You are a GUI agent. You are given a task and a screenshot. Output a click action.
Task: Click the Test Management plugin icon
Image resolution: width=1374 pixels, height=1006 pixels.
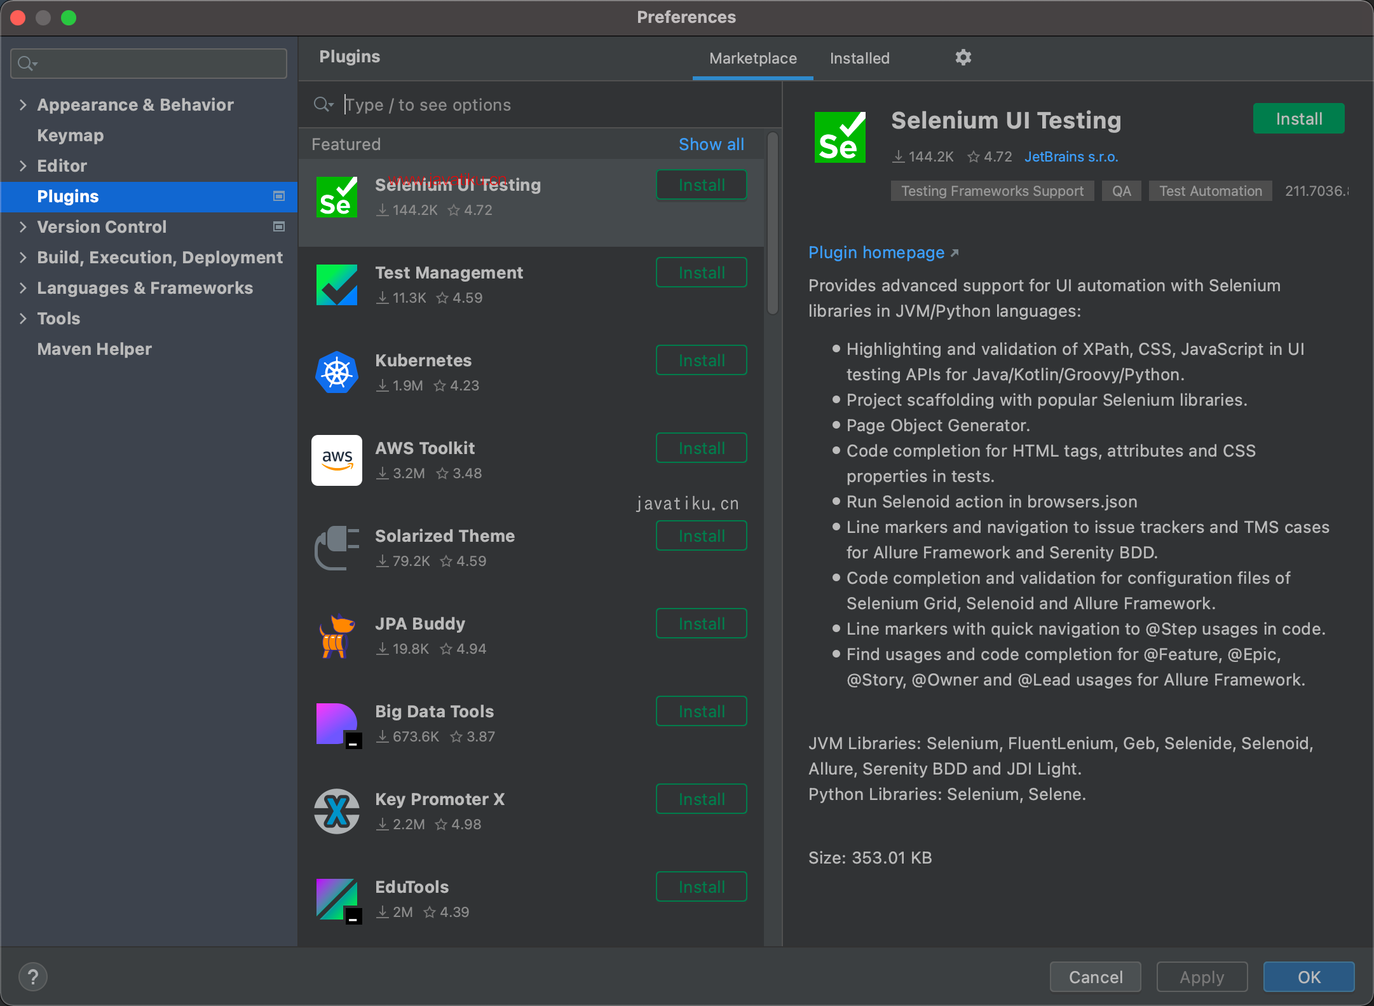pos(337,285)
